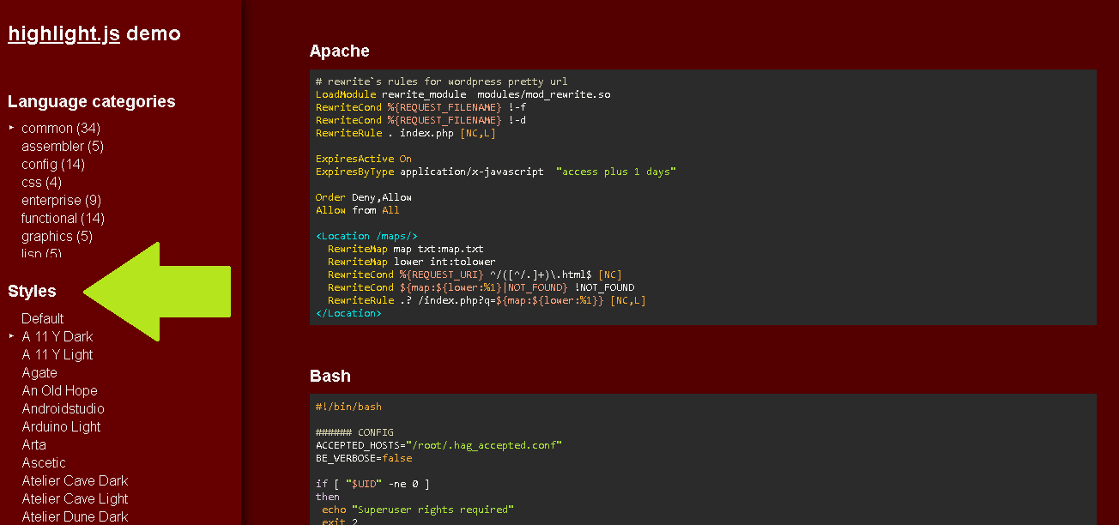Click the </Location> closing tag
Viewport: 1119px width, 525px height.
click(348, 313)
